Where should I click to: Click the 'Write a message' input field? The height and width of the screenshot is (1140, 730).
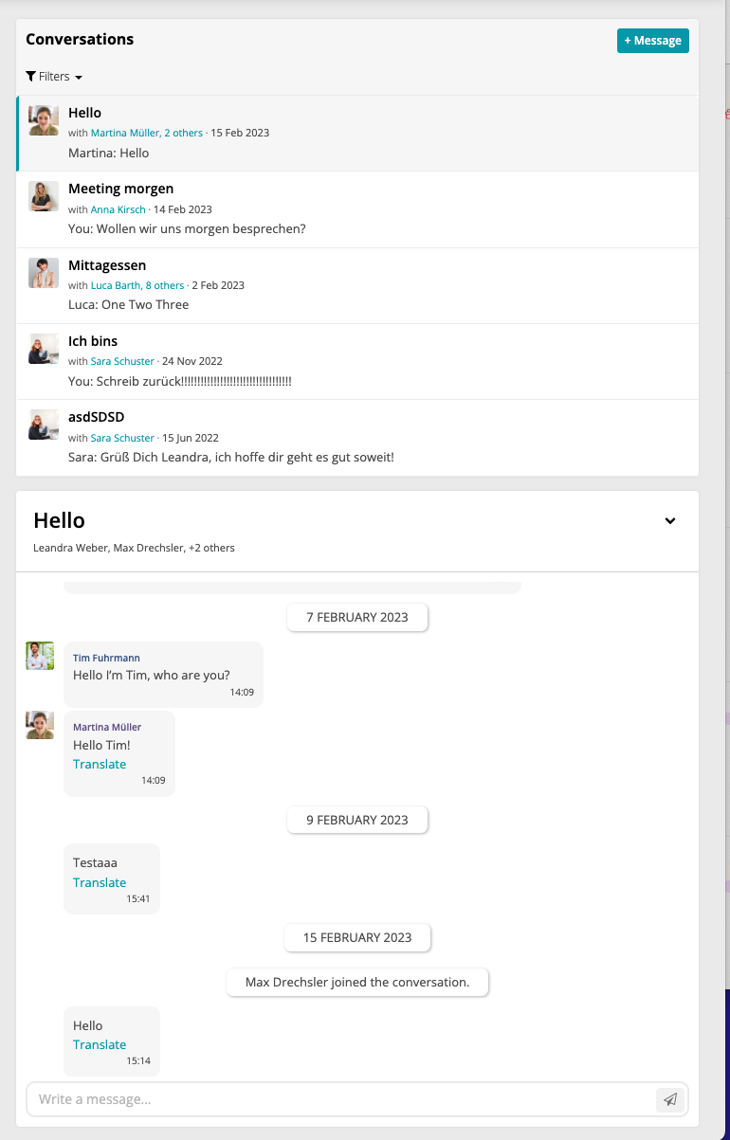284,1099
